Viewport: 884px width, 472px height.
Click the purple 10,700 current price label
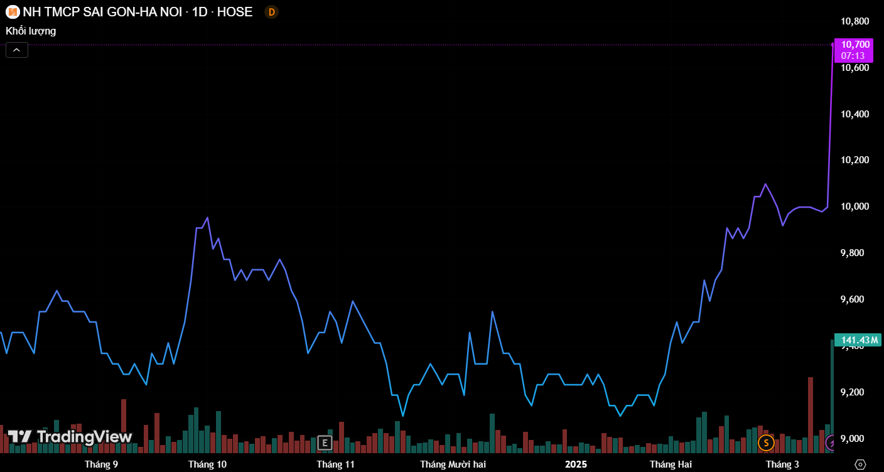pyautogui.click(x=855, y=50)
